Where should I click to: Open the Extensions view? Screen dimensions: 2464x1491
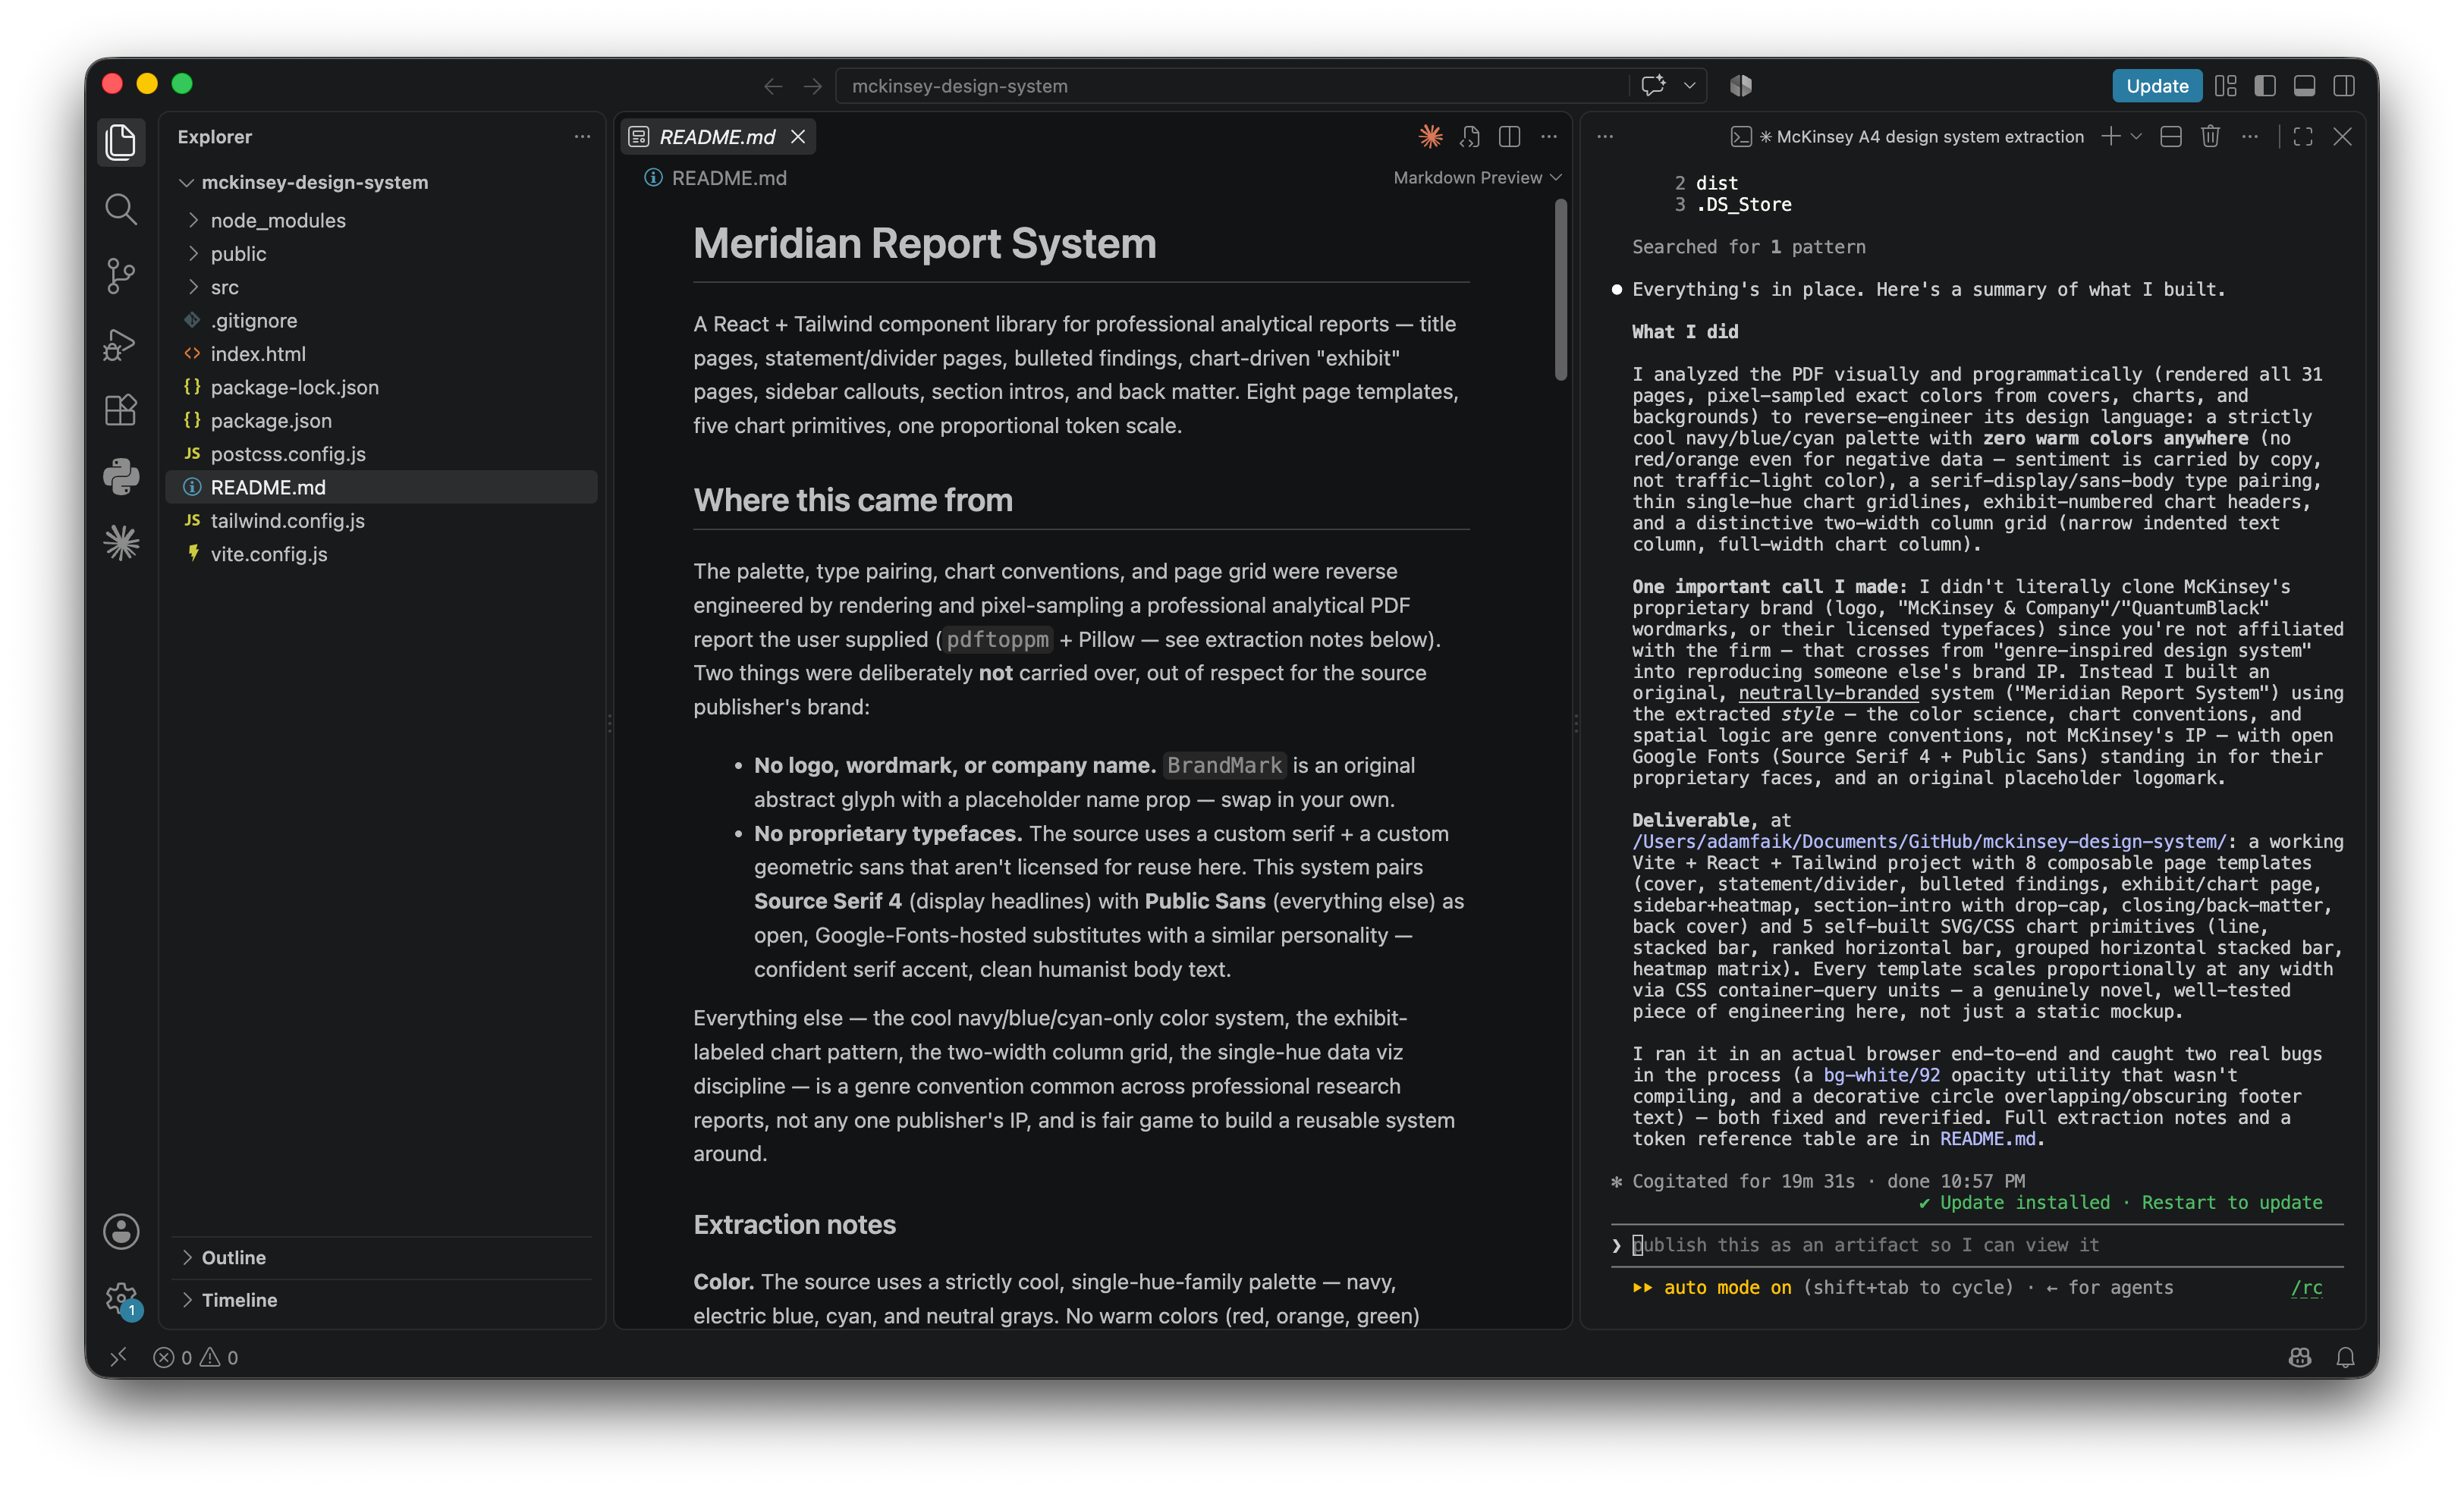pos(121,410)
